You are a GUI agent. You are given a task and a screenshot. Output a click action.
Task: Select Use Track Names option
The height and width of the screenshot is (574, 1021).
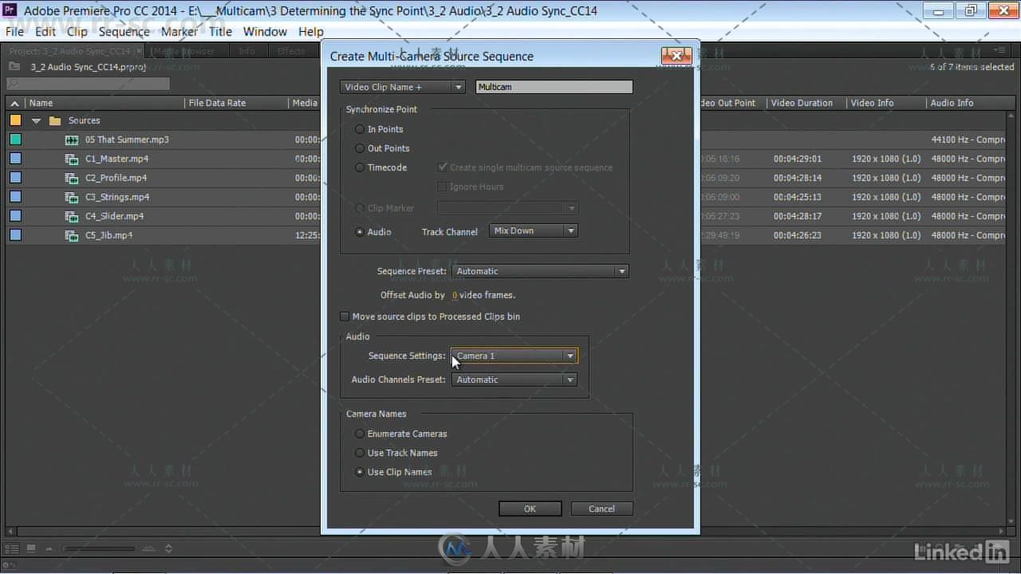coord(361,453)
